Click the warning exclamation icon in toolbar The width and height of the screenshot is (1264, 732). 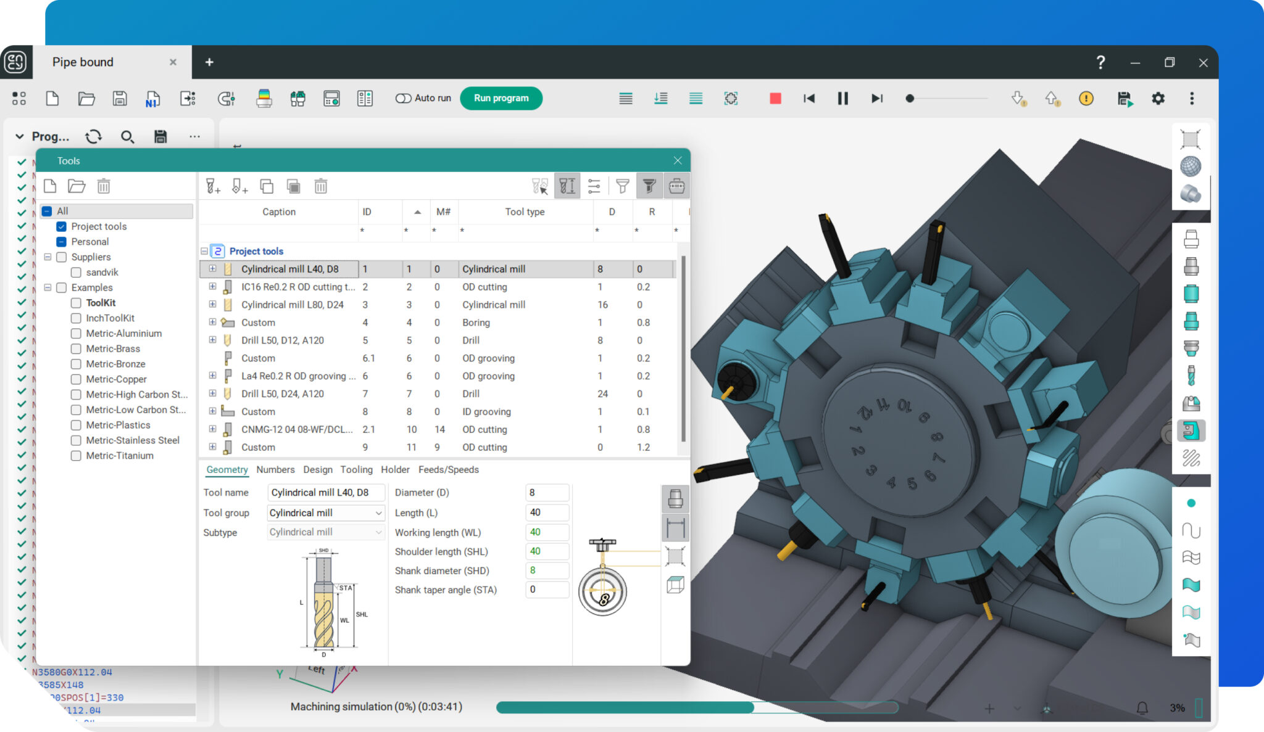[1086, 99]
